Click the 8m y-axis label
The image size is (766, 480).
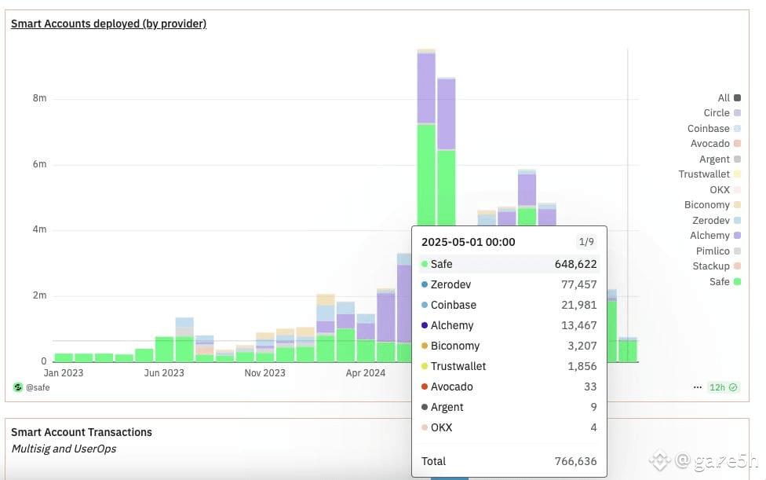coord(39,98)
